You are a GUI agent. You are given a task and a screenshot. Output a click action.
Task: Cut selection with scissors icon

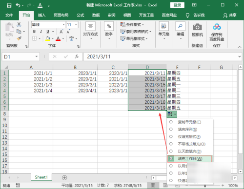[19, 24]
